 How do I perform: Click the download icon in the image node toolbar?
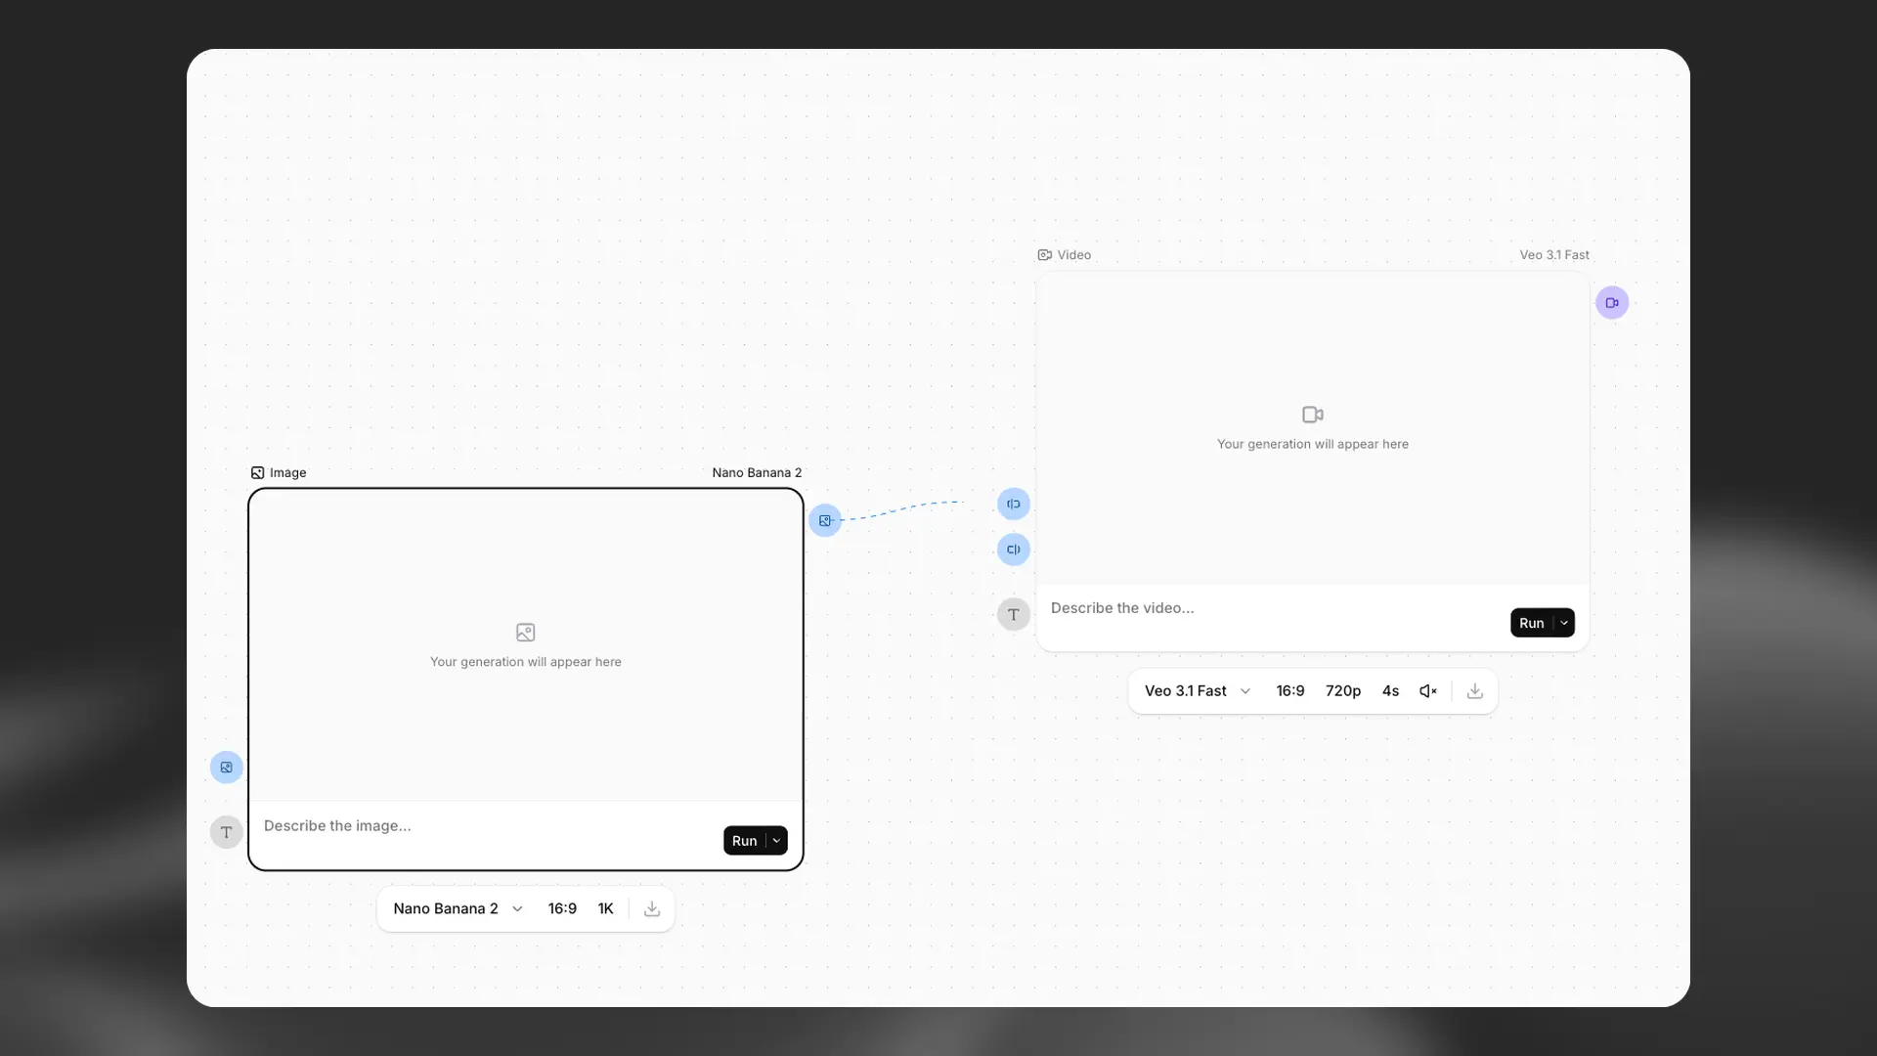click(651, 908)
